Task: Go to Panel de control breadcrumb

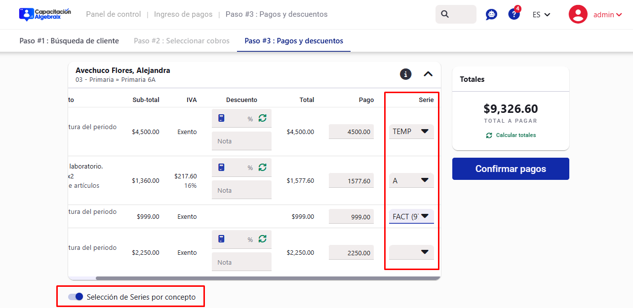Action: [114, 14]
